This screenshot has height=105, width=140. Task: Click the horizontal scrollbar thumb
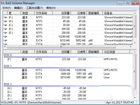click(61, 47)
